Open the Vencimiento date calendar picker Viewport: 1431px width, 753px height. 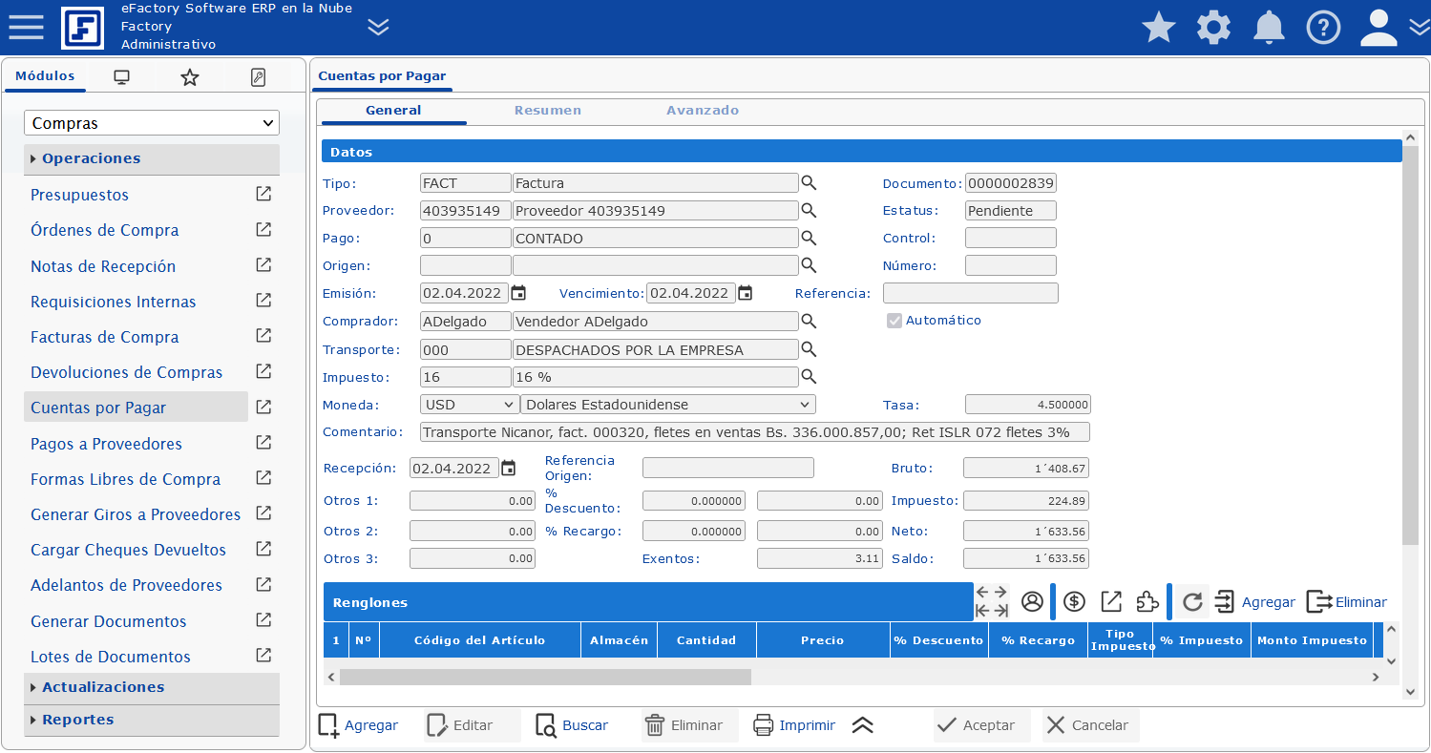coord(746,293)
